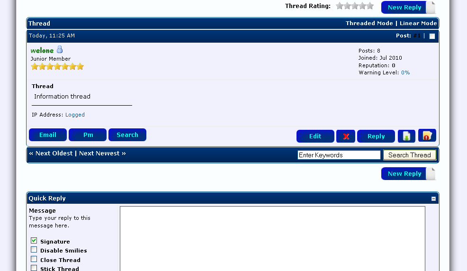Viewport: 467px width, 271px height.
Task: Click inside the Quick Reply message box
Action: [x=272, y=238]
